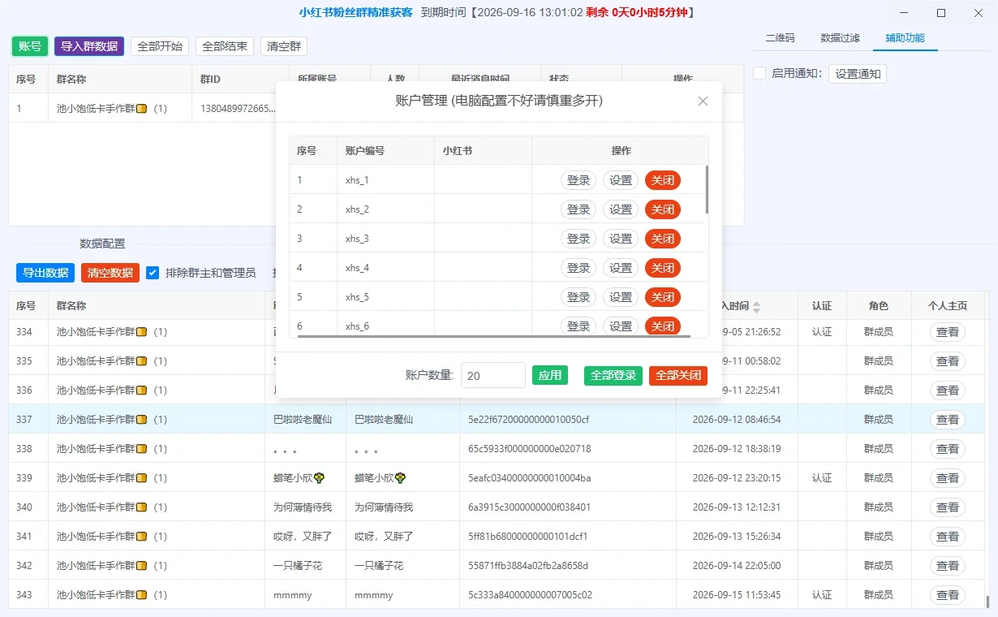Log in account xhs_3
Viewport: 998px width, 617px height.
click(x=579, y=239)
